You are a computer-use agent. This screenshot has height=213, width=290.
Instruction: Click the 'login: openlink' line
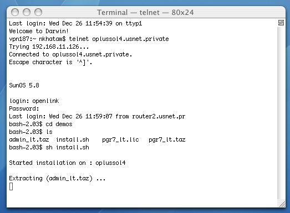(34, 101)
